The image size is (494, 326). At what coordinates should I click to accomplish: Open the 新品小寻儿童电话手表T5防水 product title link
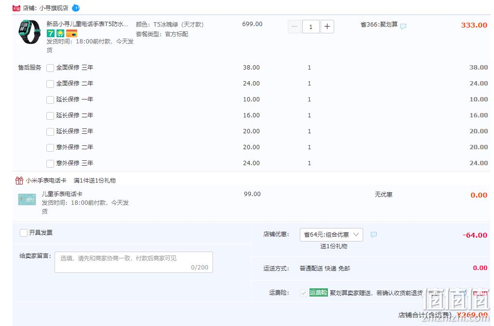pos(87,24)
